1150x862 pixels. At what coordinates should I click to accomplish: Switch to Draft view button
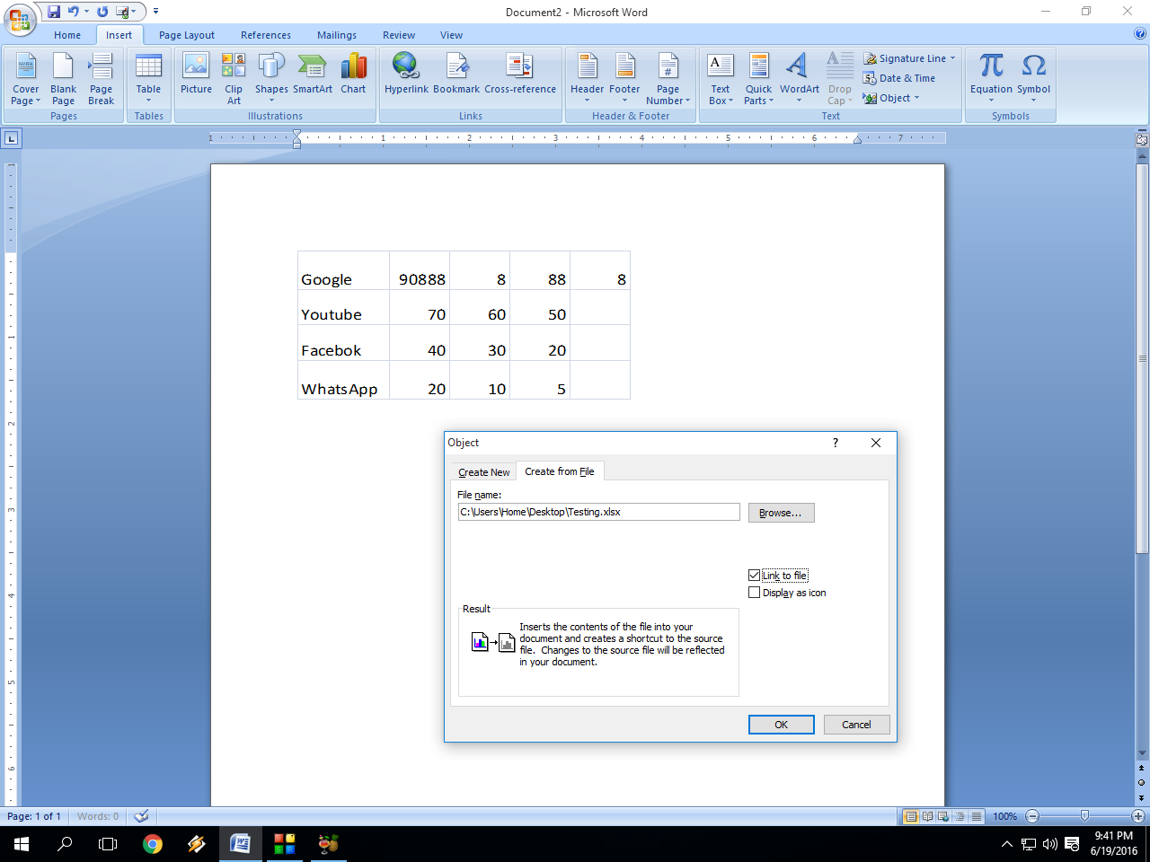point(976,816)
